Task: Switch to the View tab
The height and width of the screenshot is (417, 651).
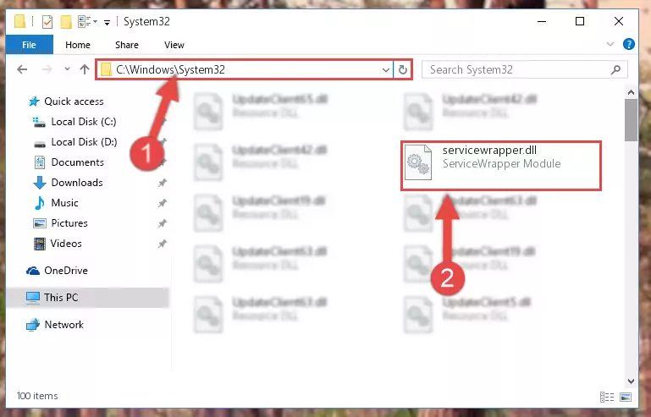Action: click(174, 45)
